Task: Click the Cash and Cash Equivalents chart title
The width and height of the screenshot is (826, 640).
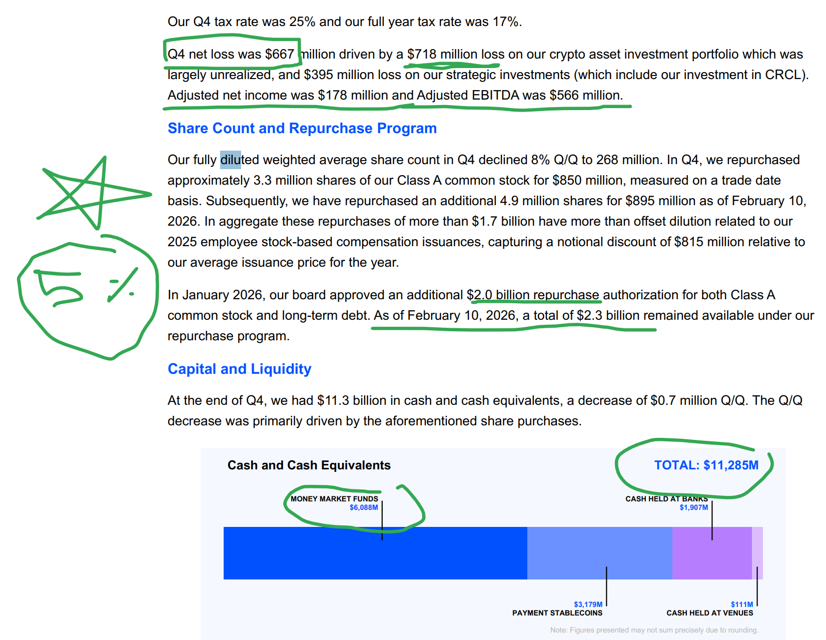Action: (309, 465)
